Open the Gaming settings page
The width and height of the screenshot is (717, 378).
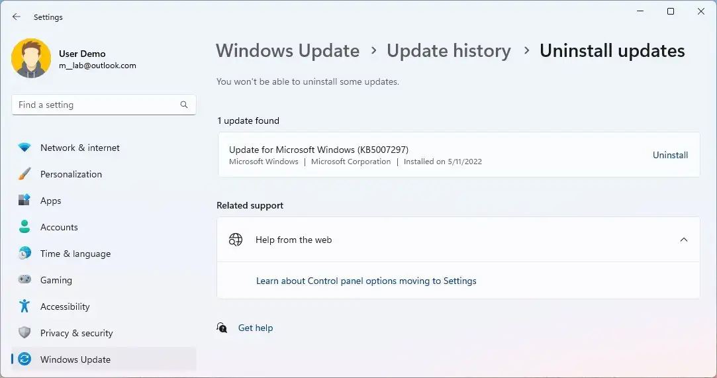(56, 280)
